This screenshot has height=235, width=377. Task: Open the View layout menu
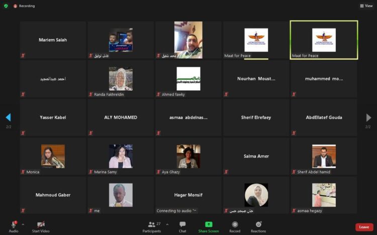coord(366,6)
